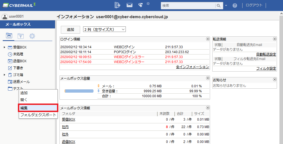Click the tag icon in header
283x144 pixels.
point(140,5)
